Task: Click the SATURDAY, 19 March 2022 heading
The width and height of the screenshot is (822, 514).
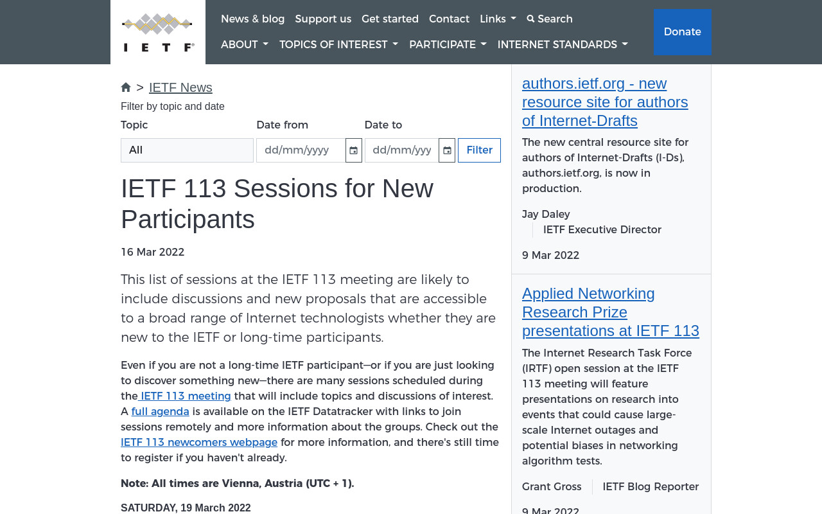Action: 186,508
